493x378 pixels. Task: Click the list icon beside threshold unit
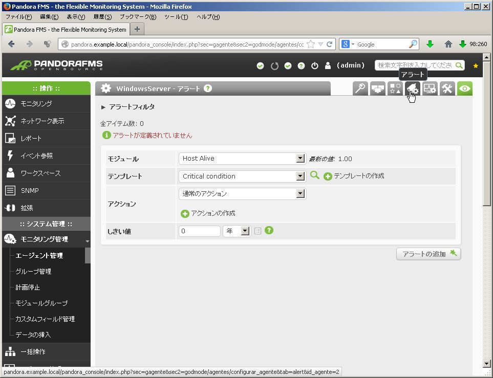tap(258, 231)
